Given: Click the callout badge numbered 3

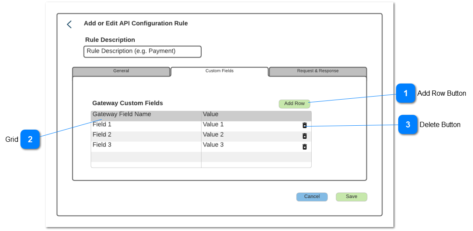Looking at the screenshot, I should (x=408, y=125).
